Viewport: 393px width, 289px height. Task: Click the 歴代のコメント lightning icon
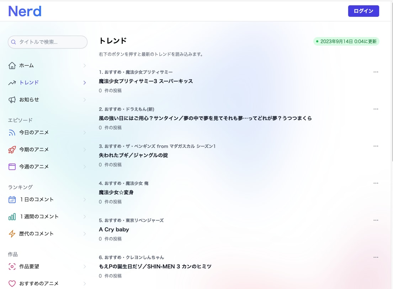coord(12,234)
